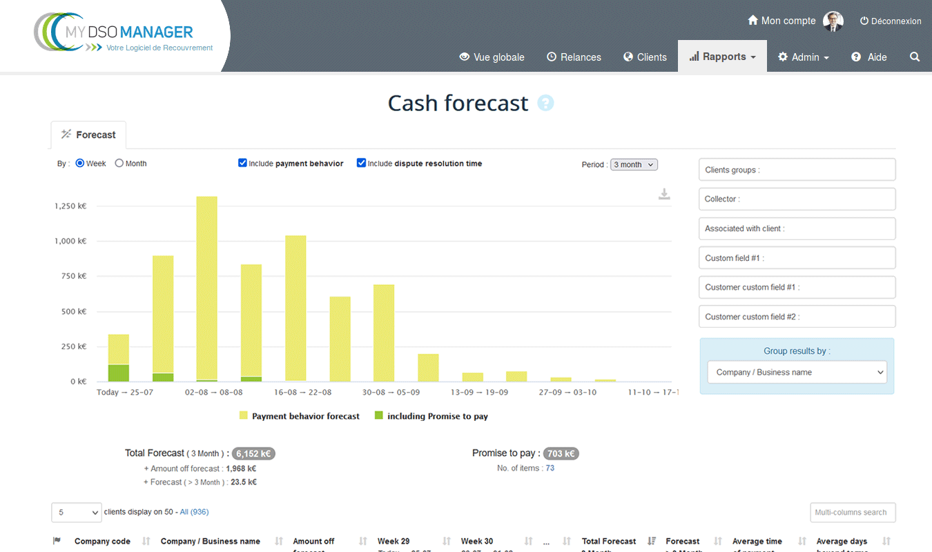Viewport: 932px width, 552px height.
Task: Expand the Group results by dropdown
Action: [x=797, y=373]
